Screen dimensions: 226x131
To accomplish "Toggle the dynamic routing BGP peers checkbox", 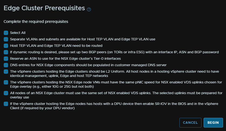I will (x=6, y=52).
